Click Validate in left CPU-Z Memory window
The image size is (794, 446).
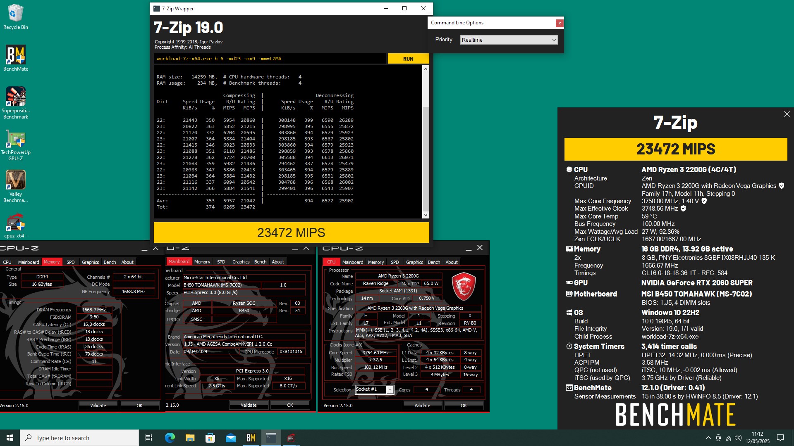[98, 406]
